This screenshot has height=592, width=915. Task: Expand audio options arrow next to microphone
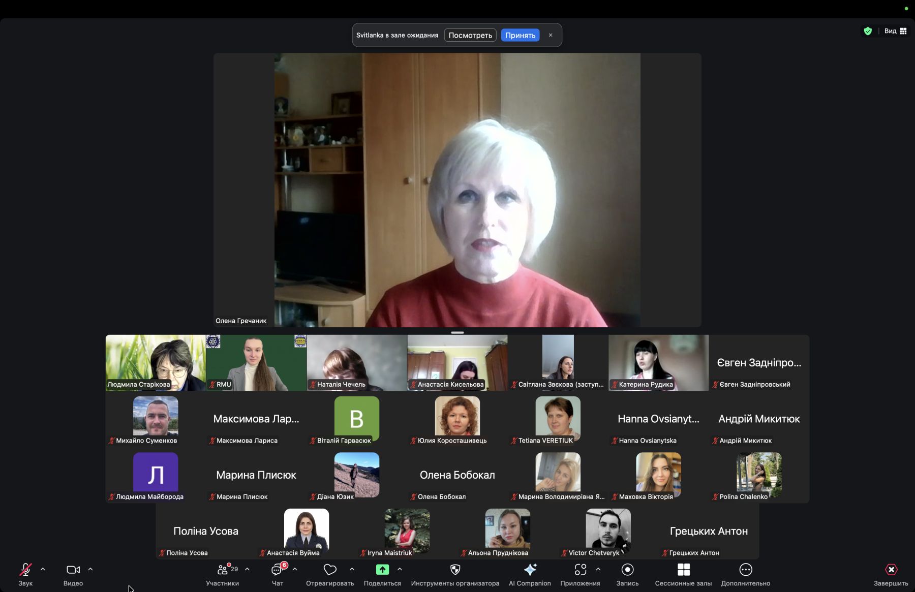pyautogui.click(x=43, y=569)
